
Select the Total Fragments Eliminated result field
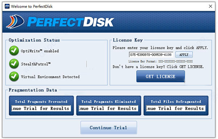click(109, 108)
